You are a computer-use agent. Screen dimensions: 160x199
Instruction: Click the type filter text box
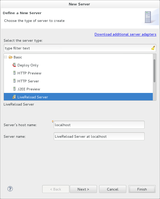coord(77,48)
